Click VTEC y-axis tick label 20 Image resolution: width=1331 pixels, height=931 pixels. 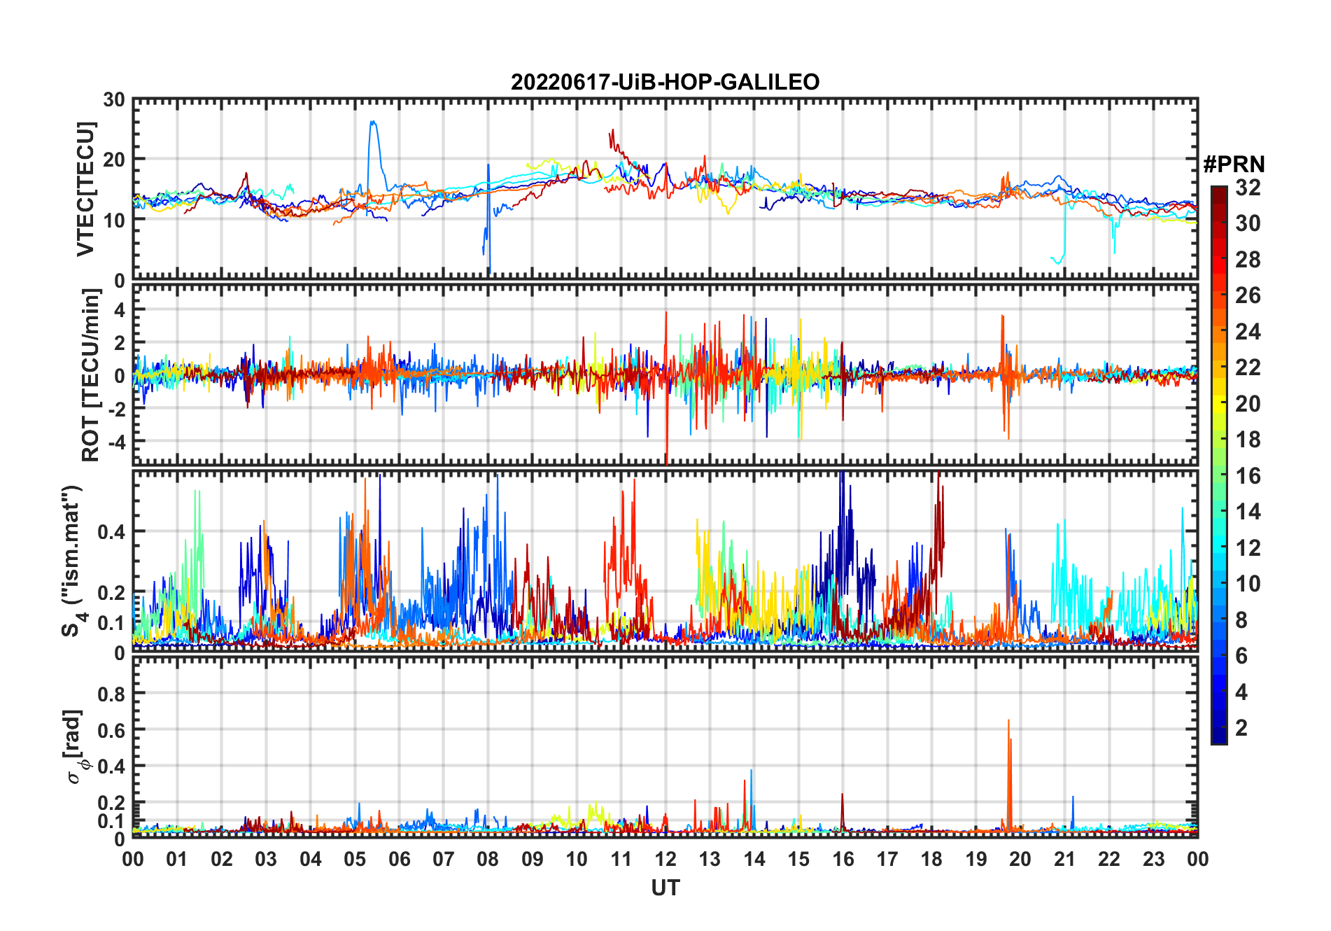114,160
